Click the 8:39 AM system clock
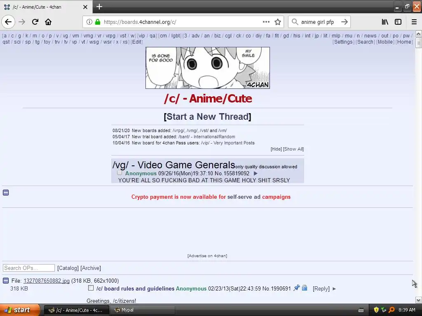This screenshot has height=316, width=422. [x=407, y=310]
